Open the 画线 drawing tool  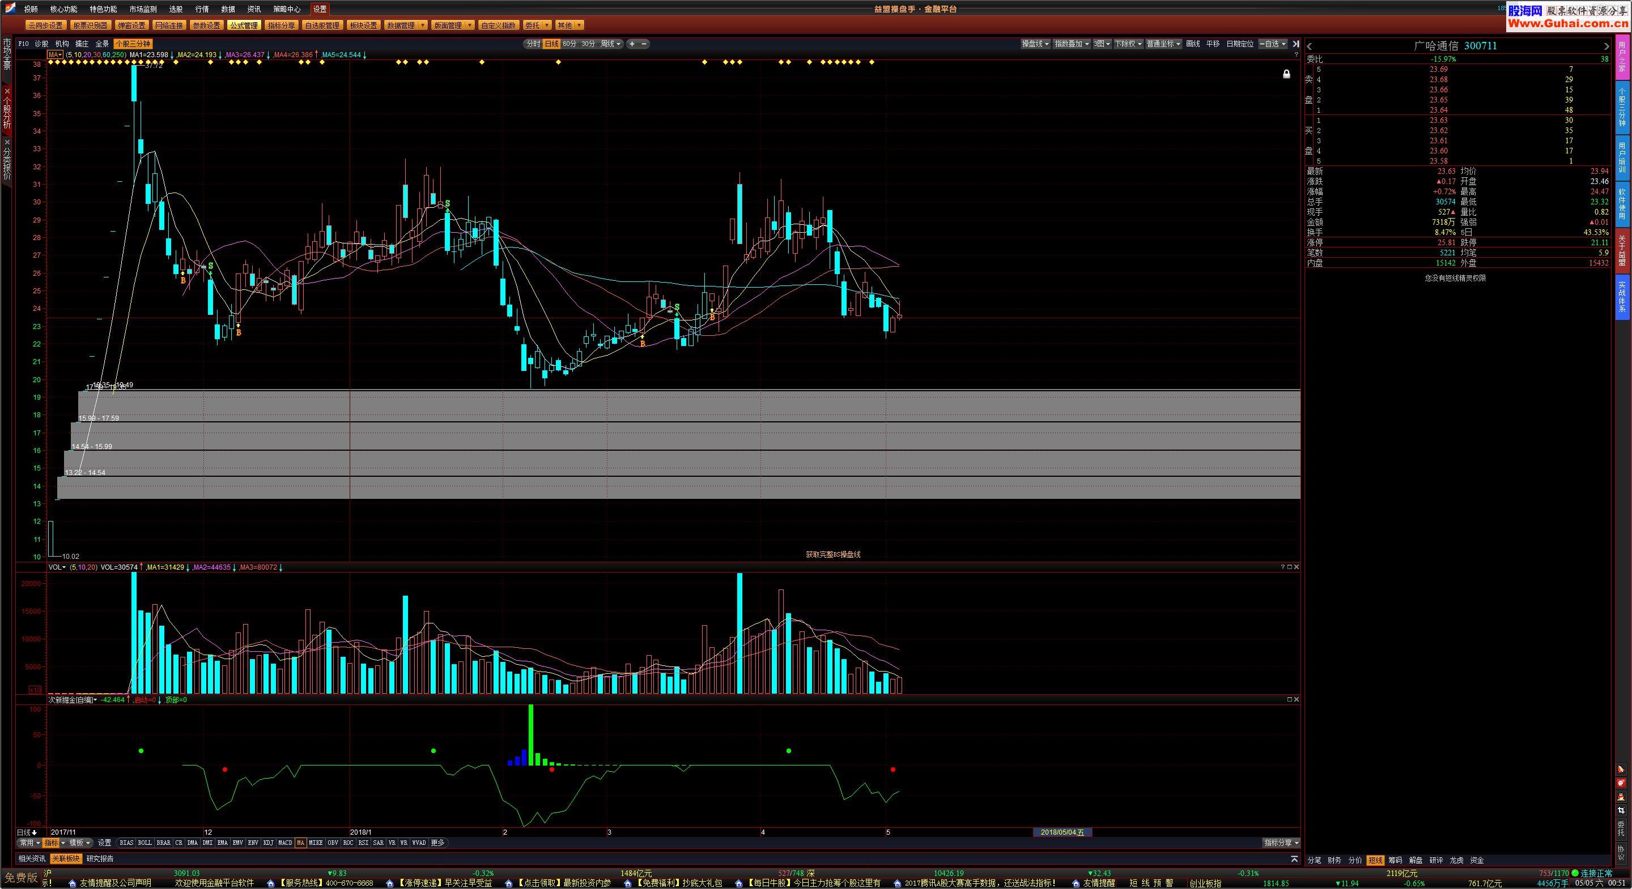(x=1193, y=44)
